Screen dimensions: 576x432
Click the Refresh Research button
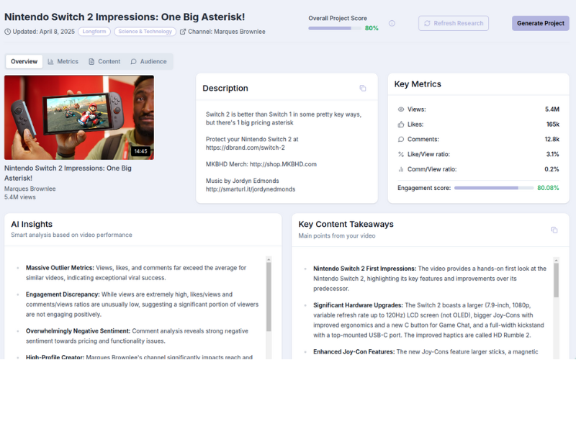tap(454, 23)
